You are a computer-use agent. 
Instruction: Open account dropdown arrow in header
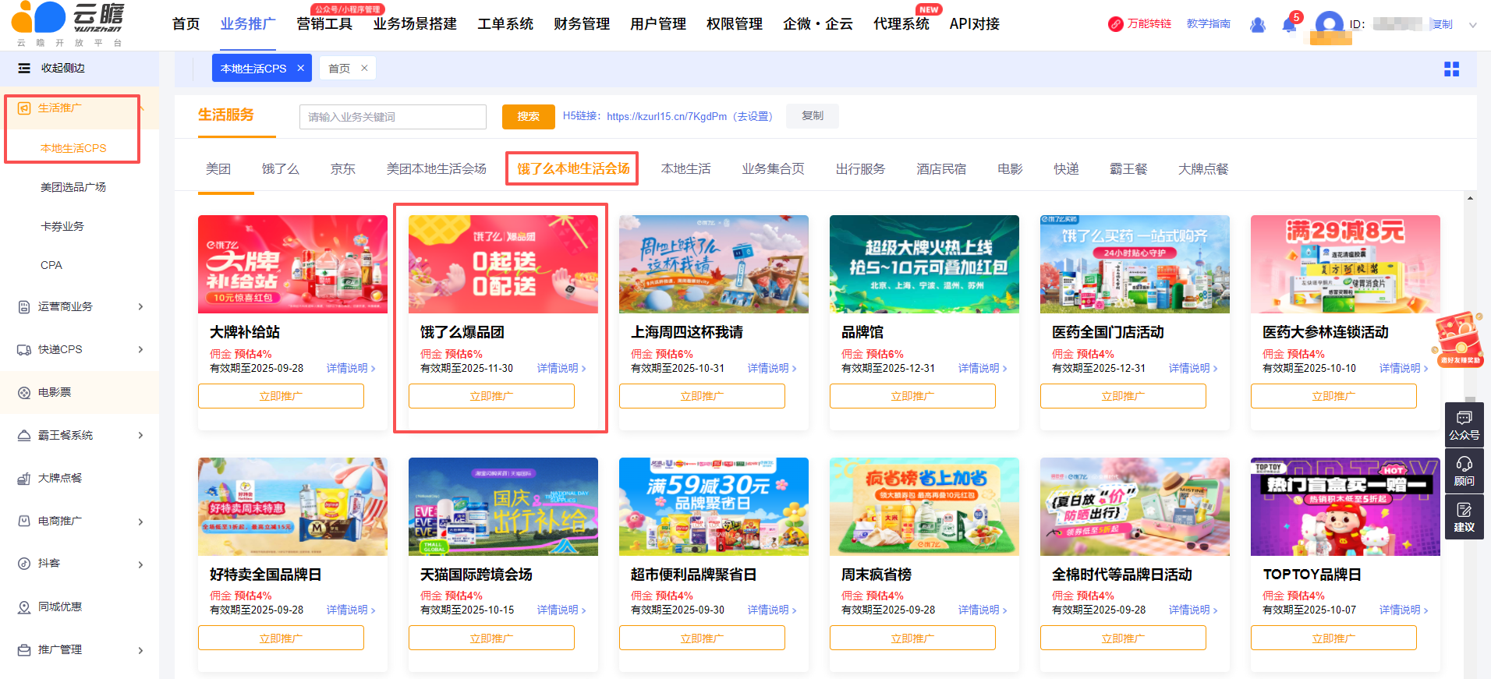coord(1473,25)
